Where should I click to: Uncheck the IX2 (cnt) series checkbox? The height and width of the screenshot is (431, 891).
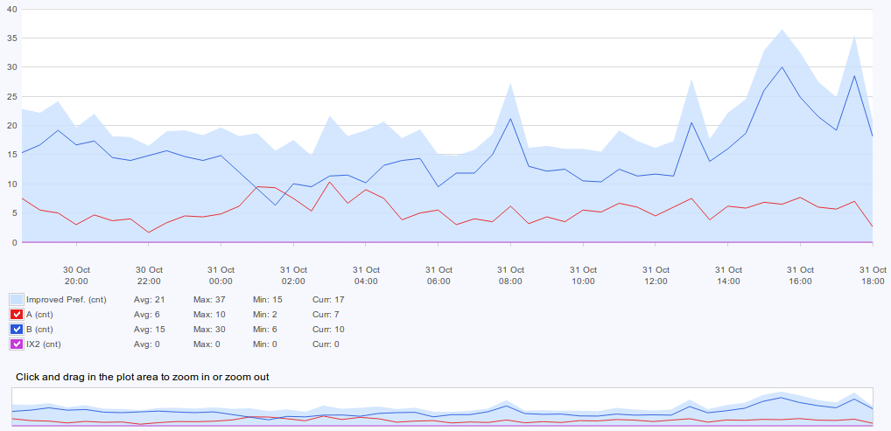17,344
